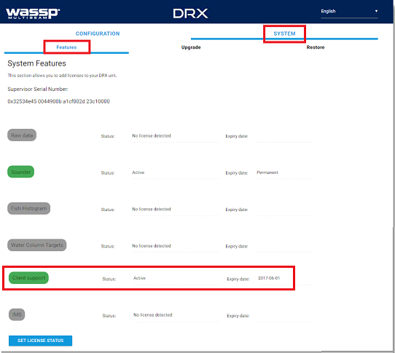This screenshot has height=353, width=395.
Task: Open the English language dropdown
Action: pos(349,12)
